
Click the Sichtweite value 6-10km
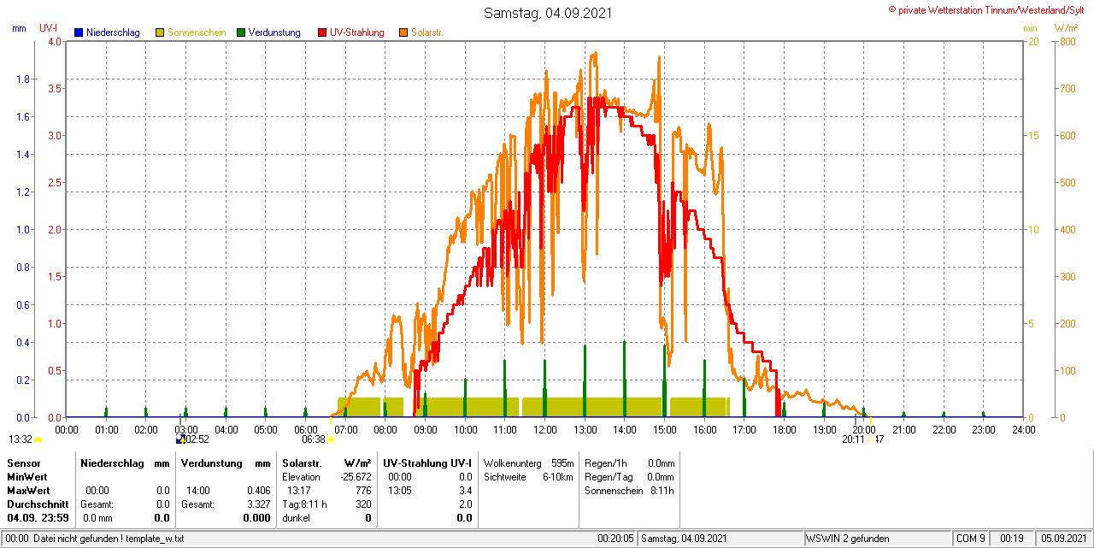[557, 476]
